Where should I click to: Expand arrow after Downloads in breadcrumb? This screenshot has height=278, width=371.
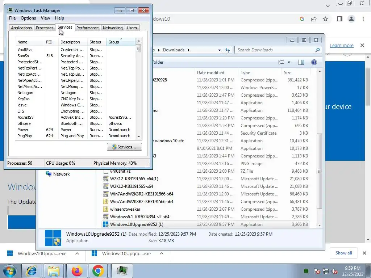coord(188,50)
